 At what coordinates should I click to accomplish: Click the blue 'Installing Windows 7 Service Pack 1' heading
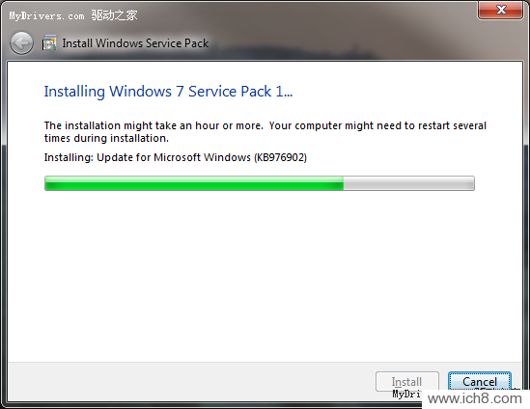coord(168,92)
